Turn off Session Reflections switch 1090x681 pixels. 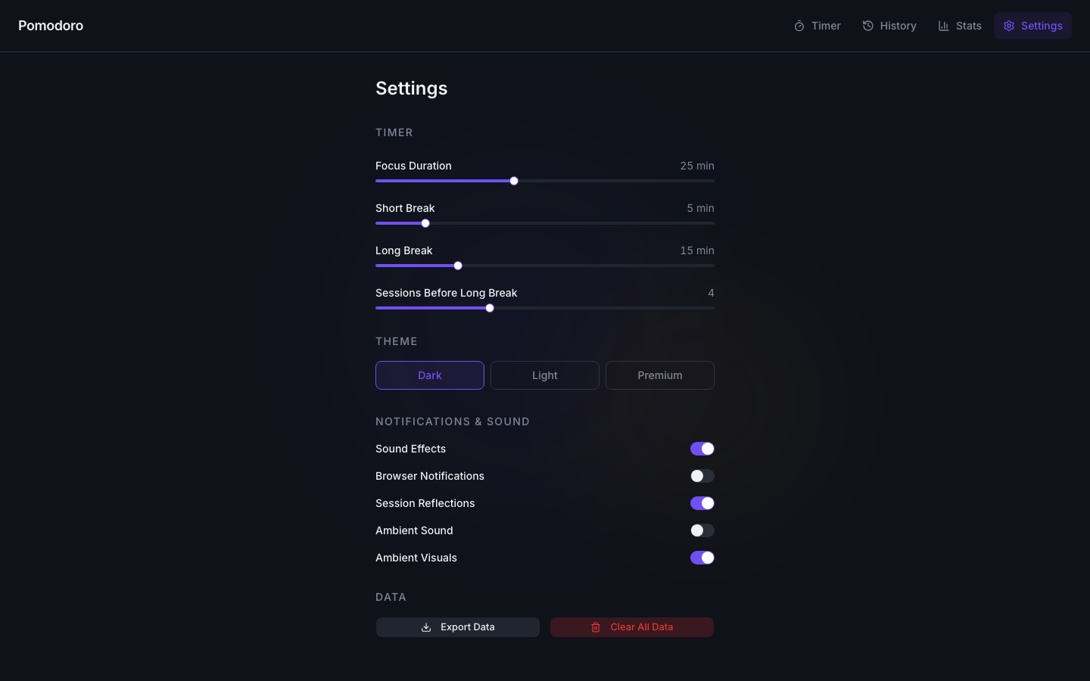[702, 503]
